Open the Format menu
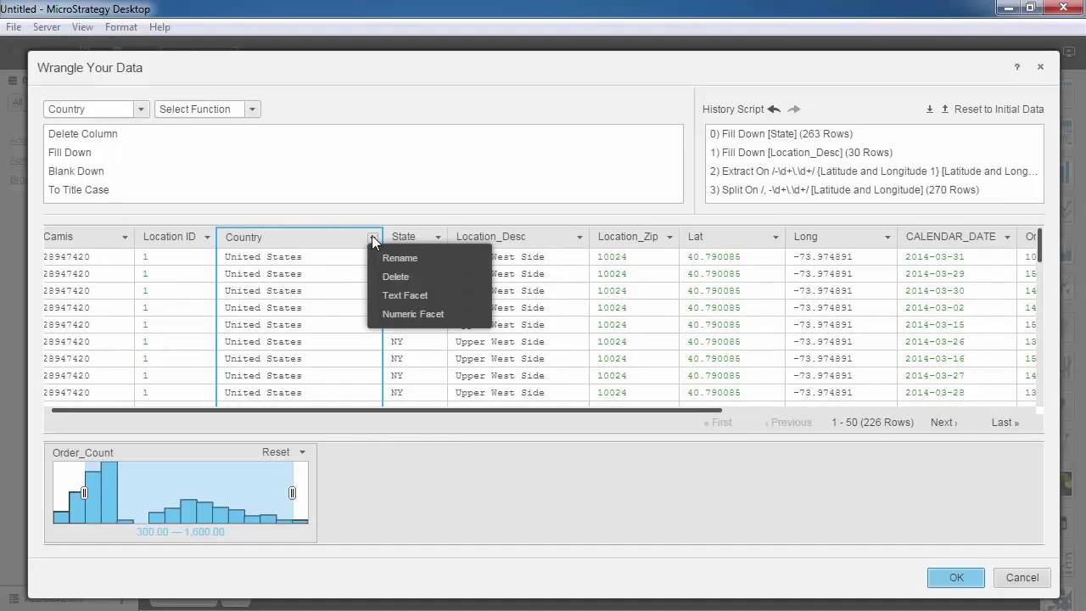Viewport: 1086px width, 611px height. tap(121, 27)
